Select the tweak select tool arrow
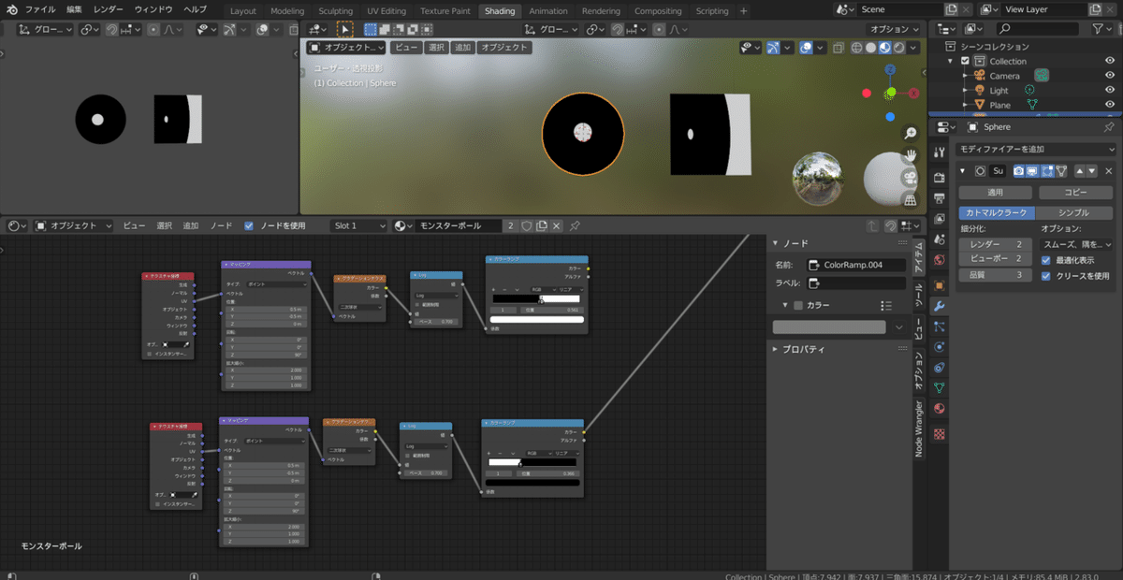The image size is (1123, 580). pyautogui.click(x=345, y=29)
